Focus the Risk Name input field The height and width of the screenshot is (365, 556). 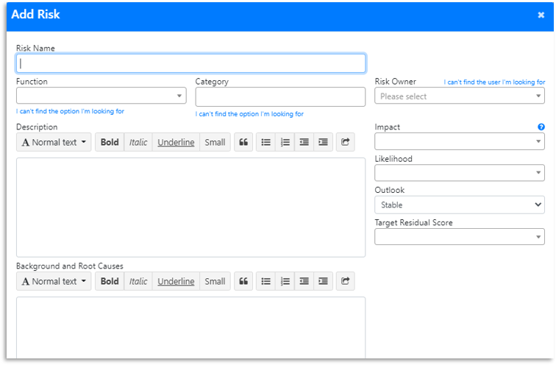190,63
